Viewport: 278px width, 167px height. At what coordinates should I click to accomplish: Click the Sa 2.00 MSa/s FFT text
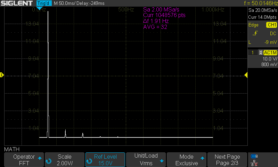click(x=161, y=9)
